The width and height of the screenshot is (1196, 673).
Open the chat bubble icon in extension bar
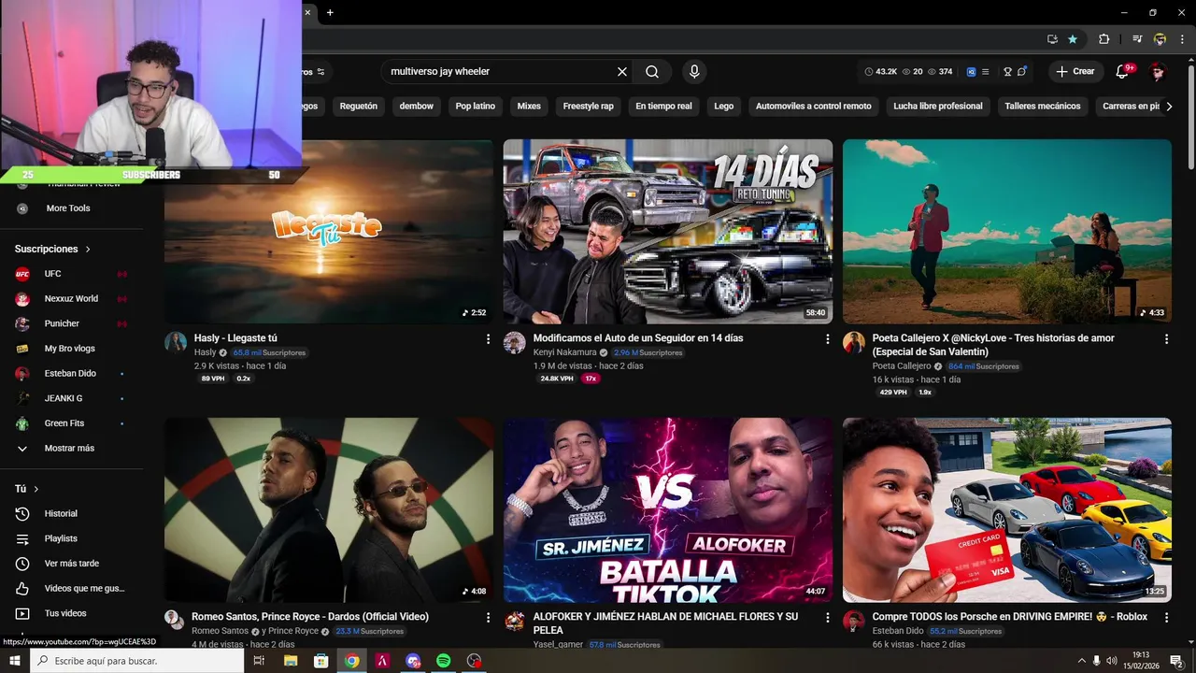(1022, 71)
